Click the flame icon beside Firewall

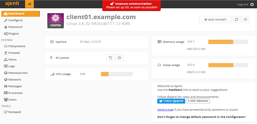click(6, 53)
